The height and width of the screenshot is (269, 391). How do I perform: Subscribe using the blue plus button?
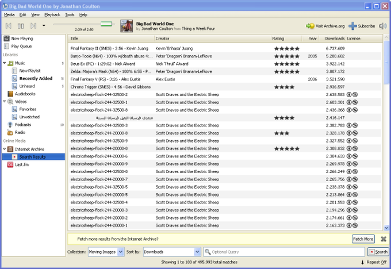[x=362, y=26]
